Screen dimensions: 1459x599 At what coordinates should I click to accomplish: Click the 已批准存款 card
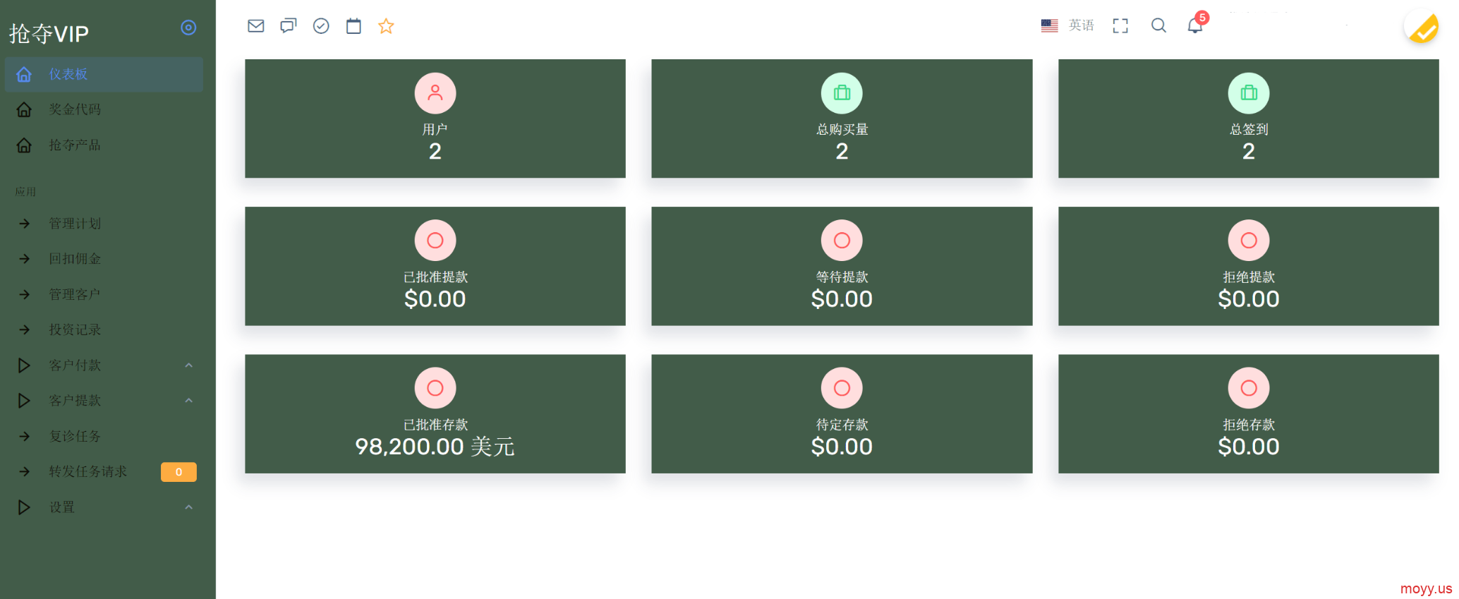coord(435,414)
